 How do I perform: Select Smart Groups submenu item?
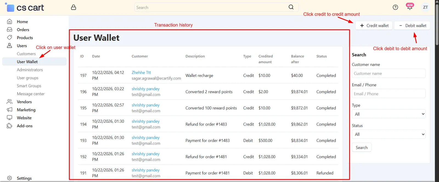(x=29, y=86)
